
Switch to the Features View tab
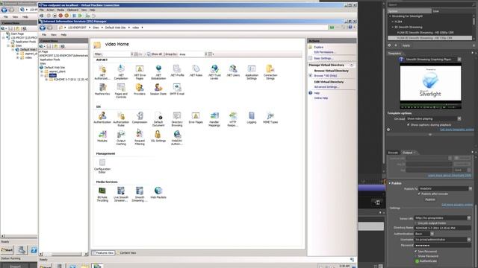click(103, 253)
